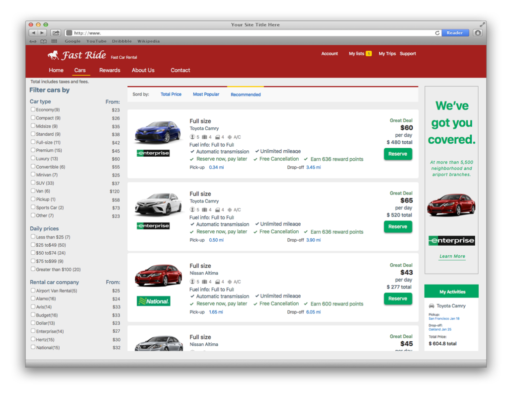
Task: Select the Enterprise rental company checkbox
Action: coord(33,331)
